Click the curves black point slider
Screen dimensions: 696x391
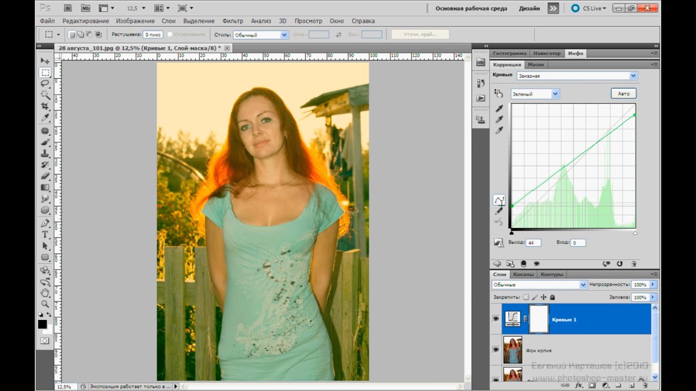[x=512, y=233]
